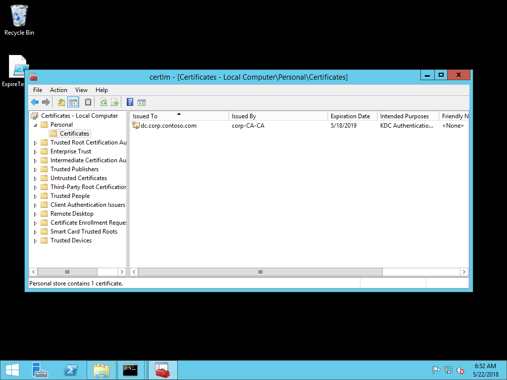Click the horizontal scrollbar of the certificate list
This screenshot has width=507, height=380.
coord(260,272)
